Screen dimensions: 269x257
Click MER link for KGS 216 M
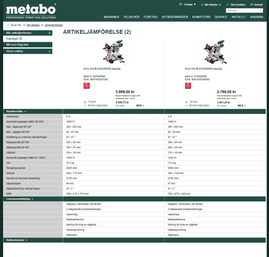(x=241, y=106)
